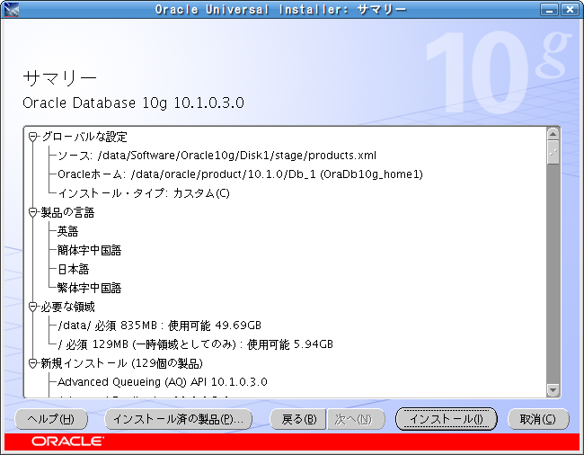Screen dimensions: 584x455
Task: Click the ヘルプ(H) button
Action: 51,419
